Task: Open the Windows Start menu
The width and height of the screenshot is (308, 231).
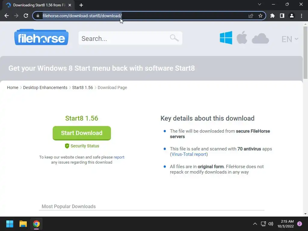Action: click(x=10, y=224)
